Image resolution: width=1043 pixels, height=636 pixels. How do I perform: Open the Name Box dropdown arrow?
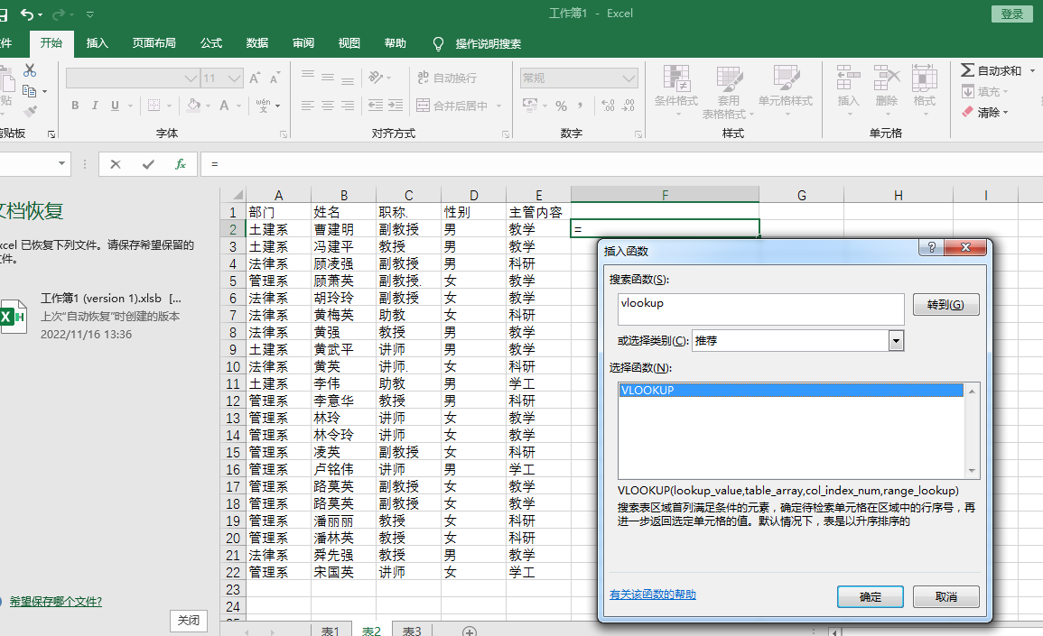pyautogui.click(x=62, y=164)
